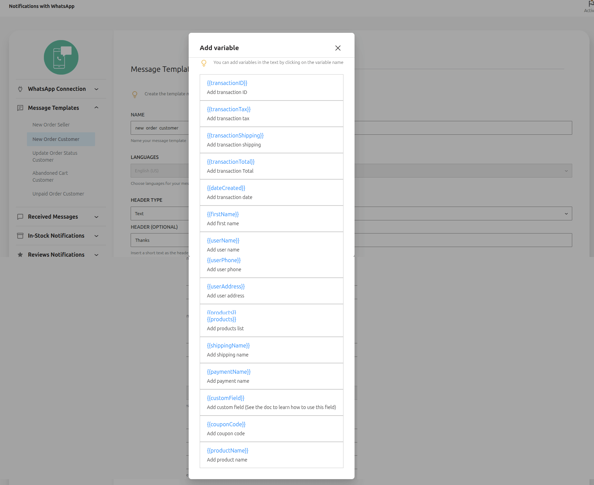Open New Order Seller template
594x485 pixels.
tap(51, 125)
